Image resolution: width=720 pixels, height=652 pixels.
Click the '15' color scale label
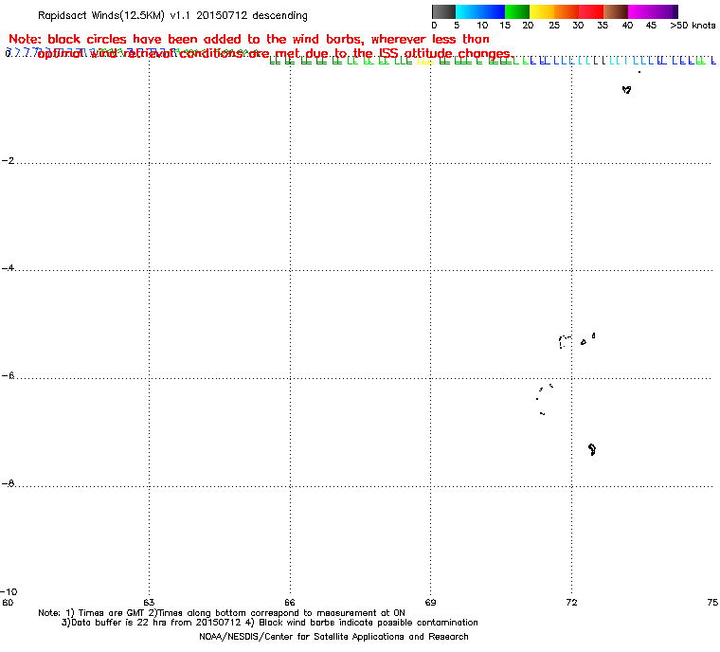(x=505, y=26)
